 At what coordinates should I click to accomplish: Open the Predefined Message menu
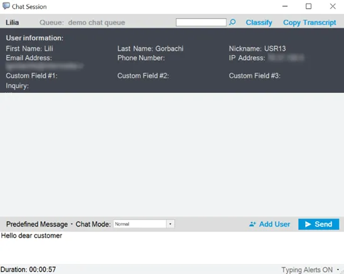pyautogui.click(x=37, y=224)
